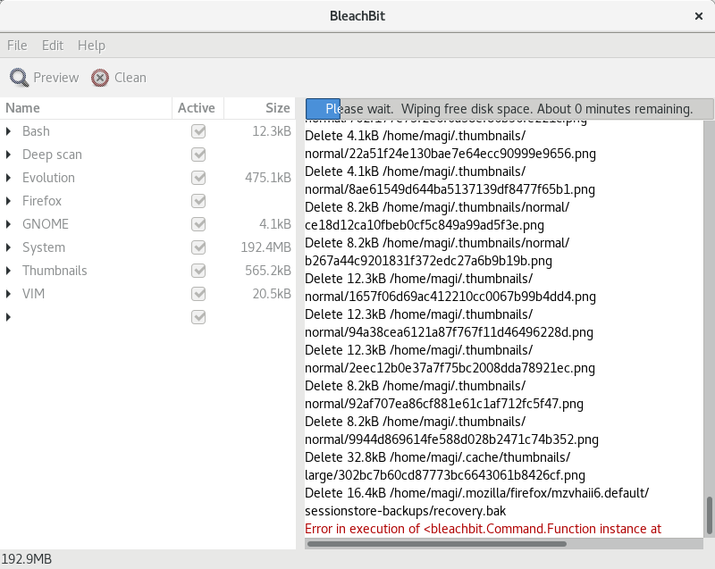The height and width of the screenshot is (569, 715).
Task: Select the System cleaner name
Action: pyautogui.click(x=44, y=247)
